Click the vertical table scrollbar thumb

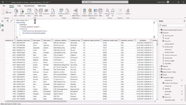[x=157, y=44]
